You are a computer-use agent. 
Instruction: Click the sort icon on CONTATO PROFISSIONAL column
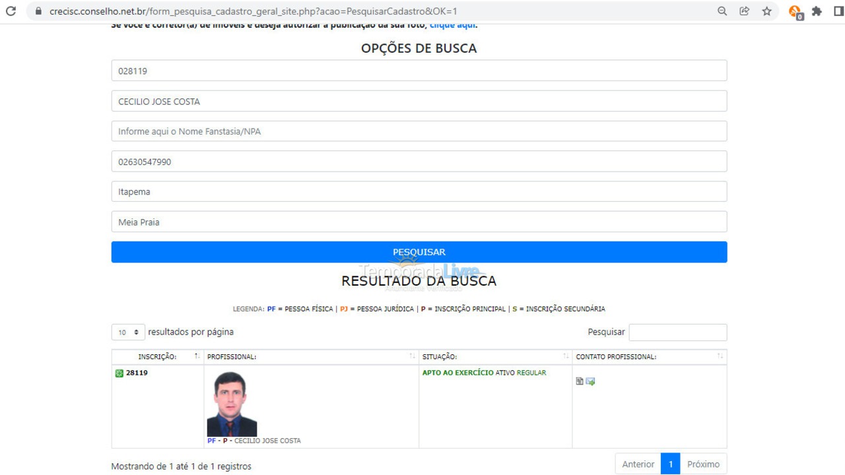718,356
